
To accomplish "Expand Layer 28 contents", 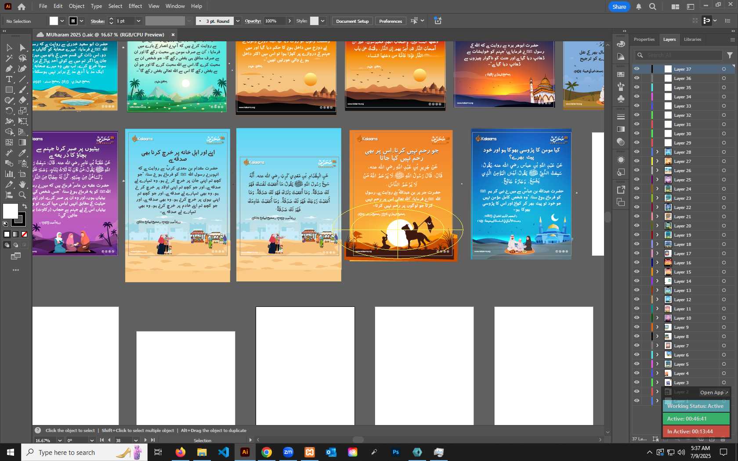I will (x=658, y=152).
